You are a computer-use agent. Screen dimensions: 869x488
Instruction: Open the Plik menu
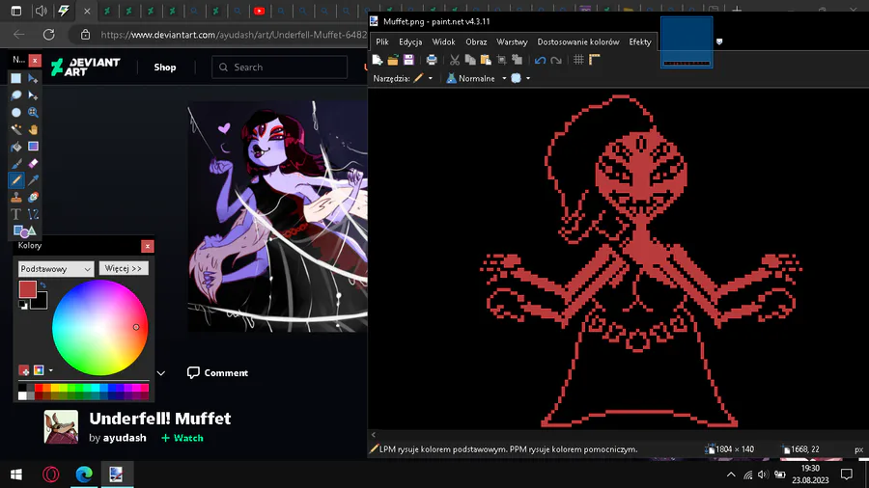(x=381, y=42)
